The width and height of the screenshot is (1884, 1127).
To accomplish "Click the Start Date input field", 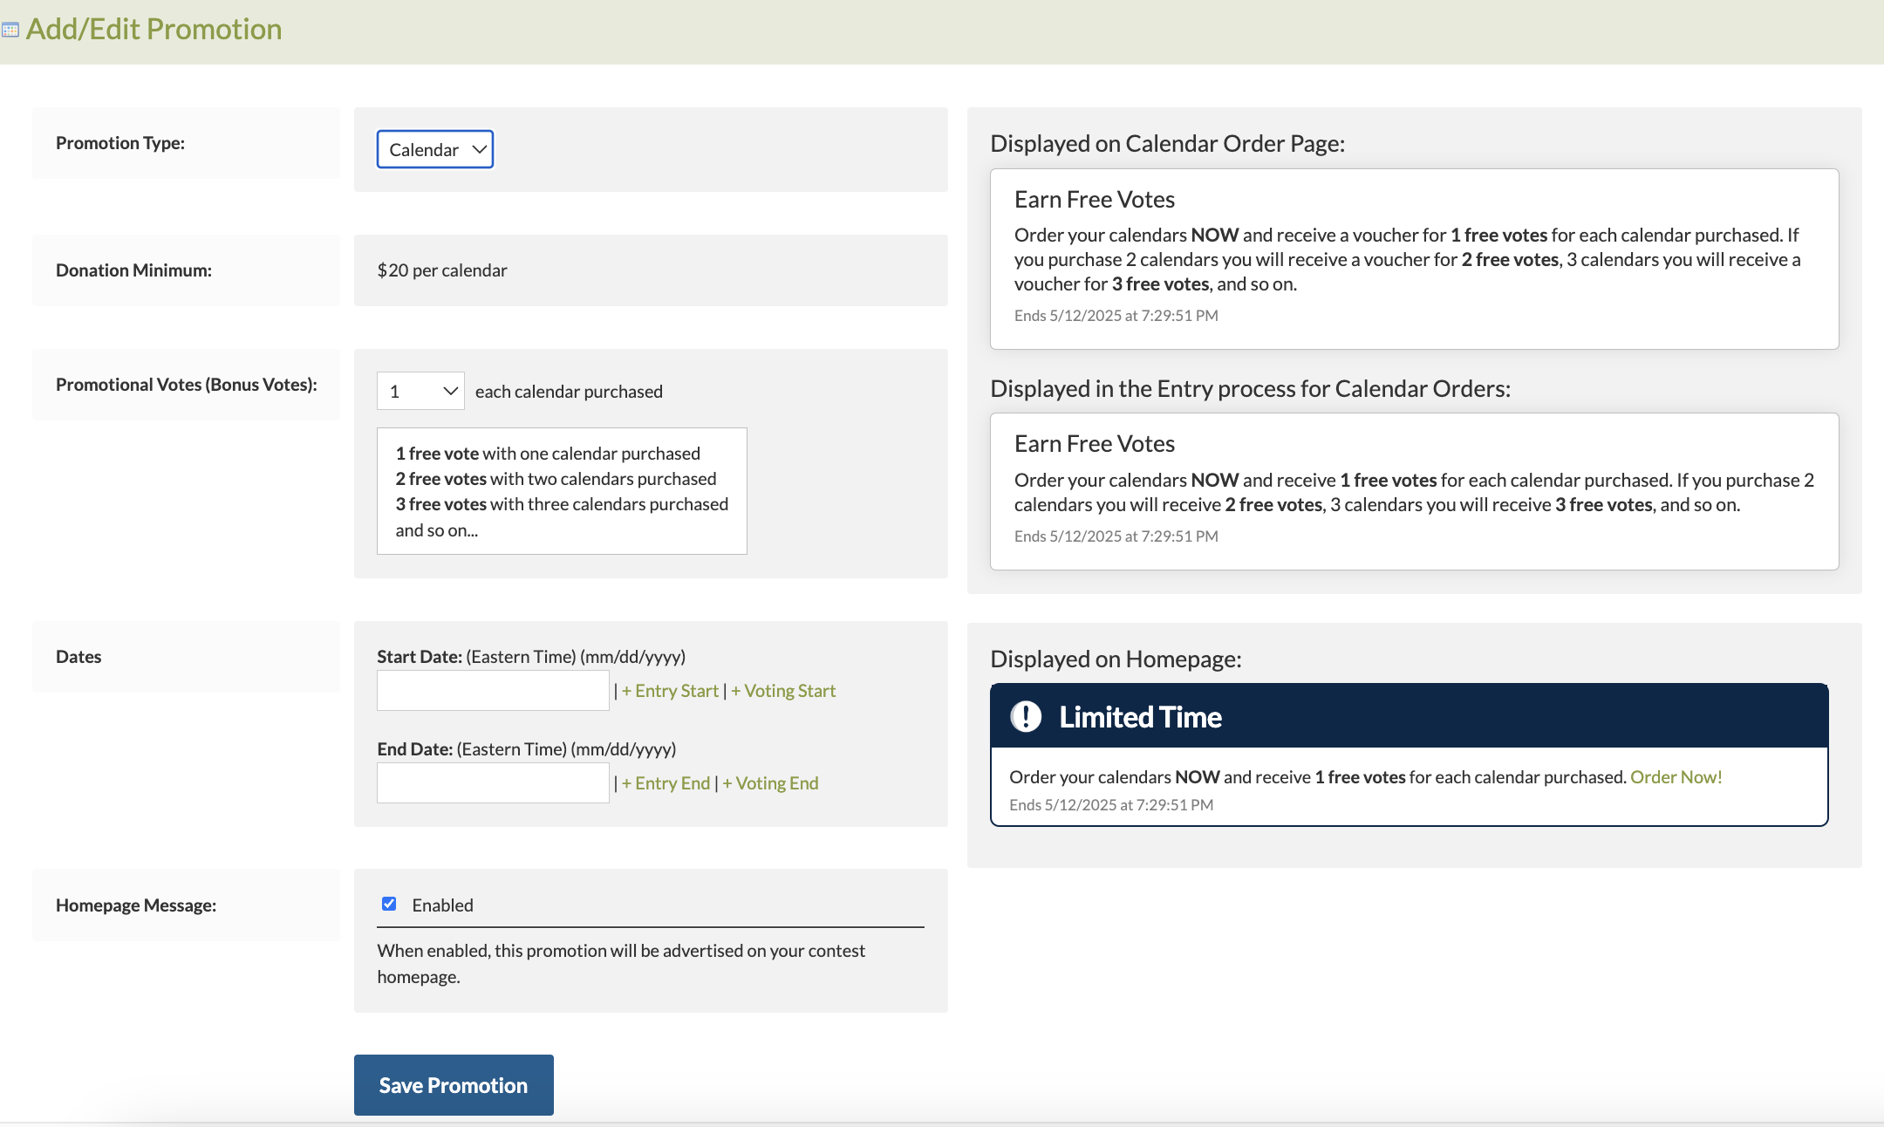I will click(493, 691).
